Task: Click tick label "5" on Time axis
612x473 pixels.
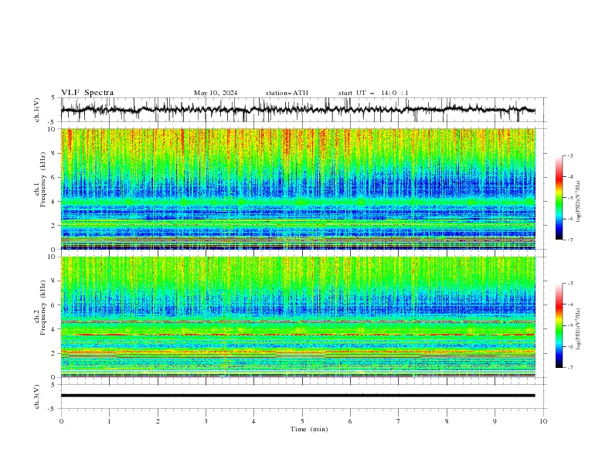Action: [x=302, y=421]
